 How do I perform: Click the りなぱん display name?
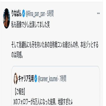point(16,14)
